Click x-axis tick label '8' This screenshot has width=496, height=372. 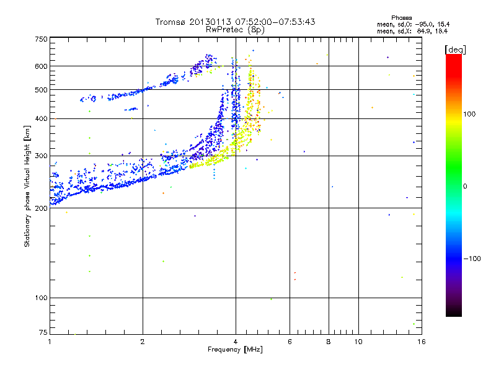pyautogui.click(x=329, y=342)
